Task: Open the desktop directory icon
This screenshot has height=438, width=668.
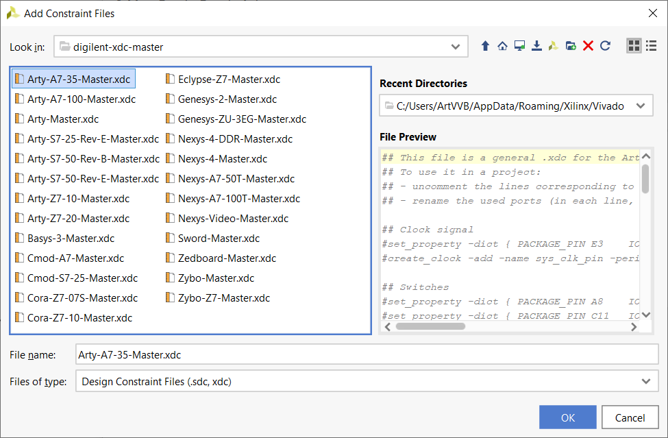Action: (519, 46)
